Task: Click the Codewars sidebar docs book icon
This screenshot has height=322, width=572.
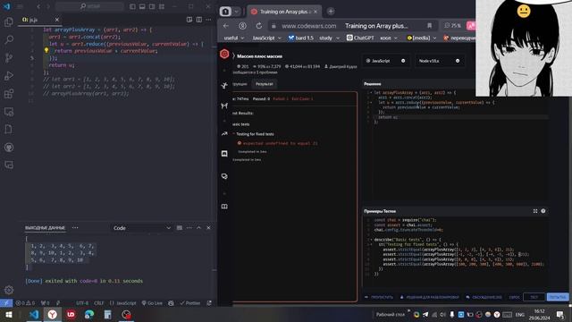Action: tap(224, 207)
